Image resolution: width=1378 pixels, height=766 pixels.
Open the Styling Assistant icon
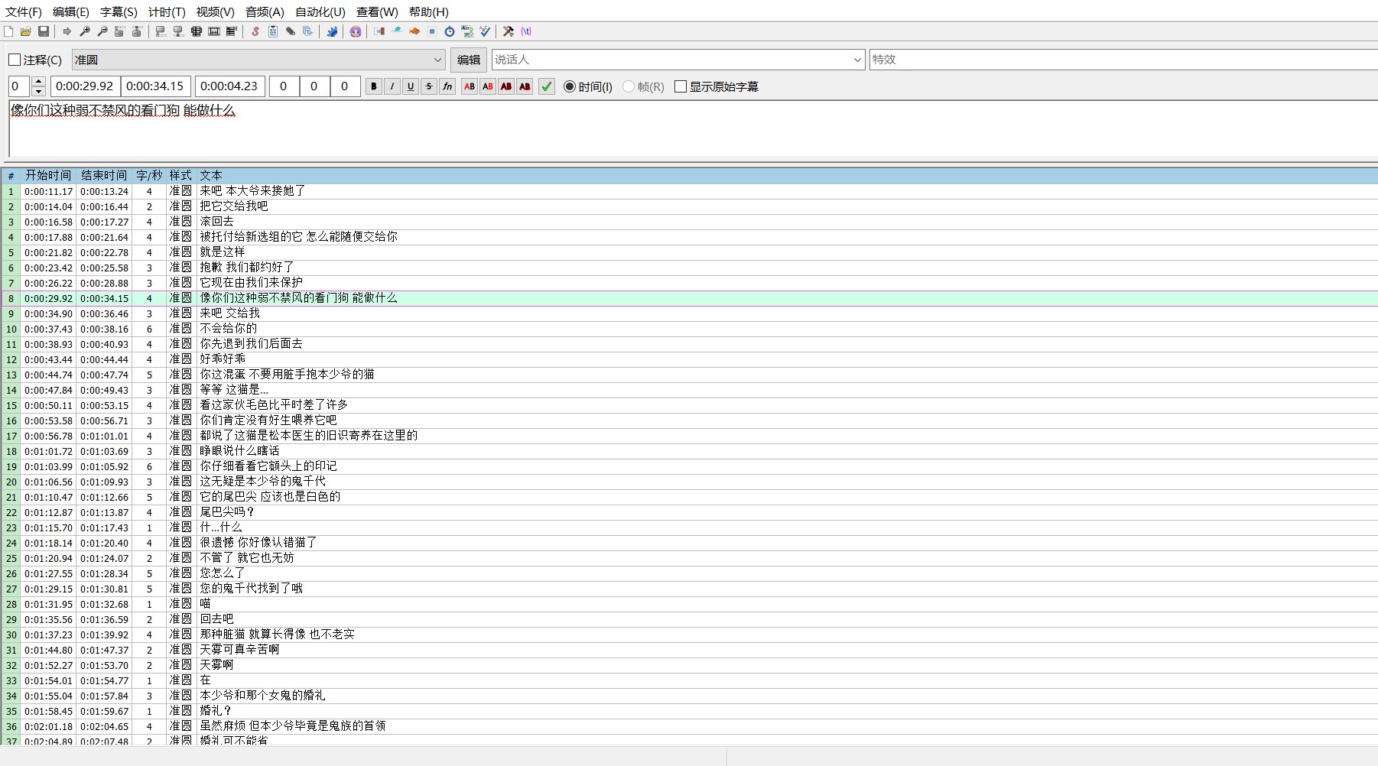(397, 31)
